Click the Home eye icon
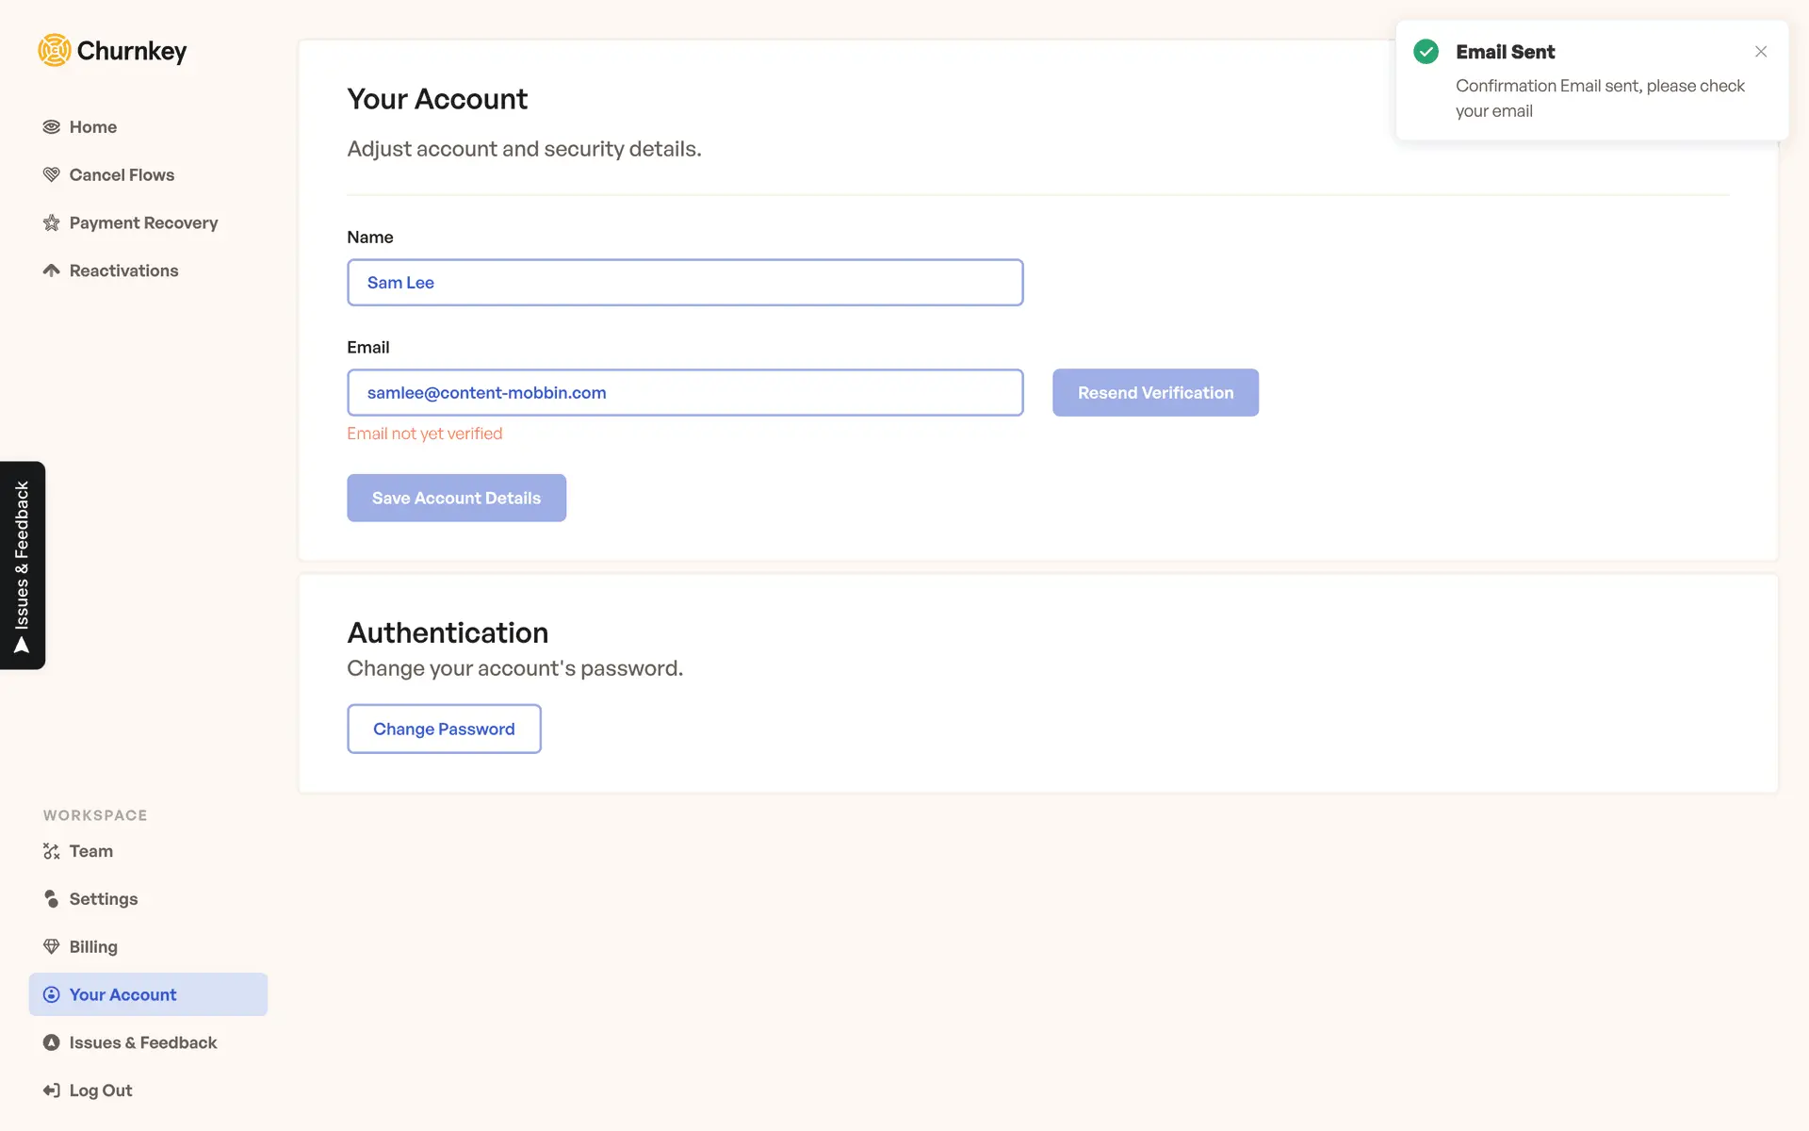 pos(52,127)
